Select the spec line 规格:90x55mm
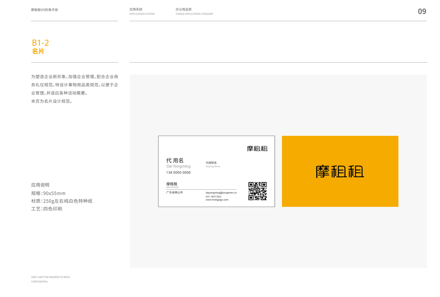This screenshot has width=440, height=297. [x=48, y=193]
